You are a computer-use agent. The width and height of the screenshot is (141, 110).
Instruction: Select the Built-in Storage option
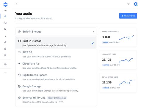[x=56, y=43]
